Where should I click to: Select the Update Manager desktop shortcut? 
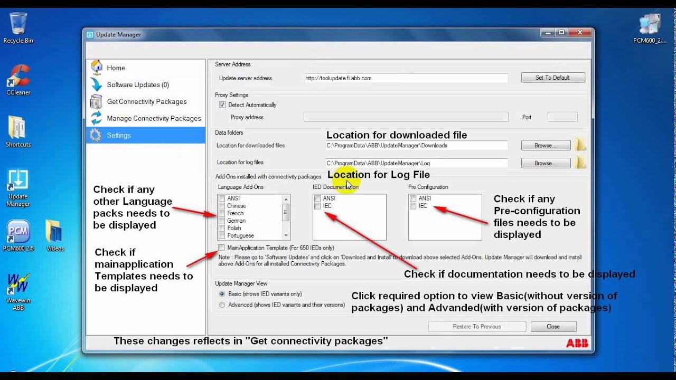pyautogui.click(x=18, y=188)
